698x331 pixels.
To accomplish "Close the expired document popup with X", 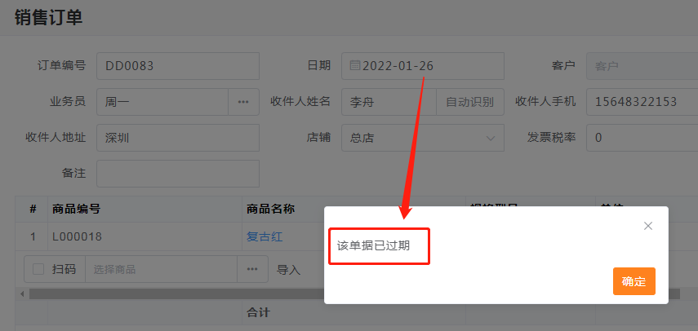I will click(x=648, y=226).
